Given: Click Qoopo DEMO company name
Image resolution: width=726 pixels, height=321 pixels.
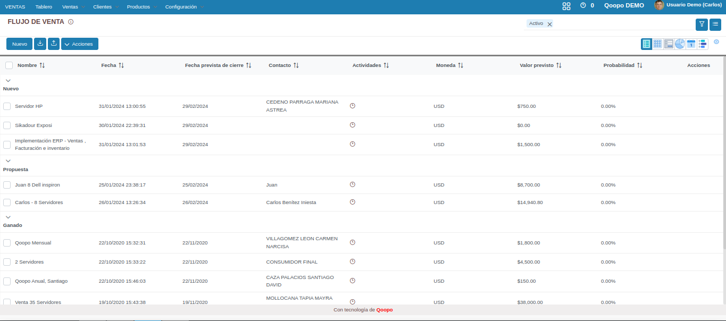Looking at the screenshot, I should (x=624, y=5).
